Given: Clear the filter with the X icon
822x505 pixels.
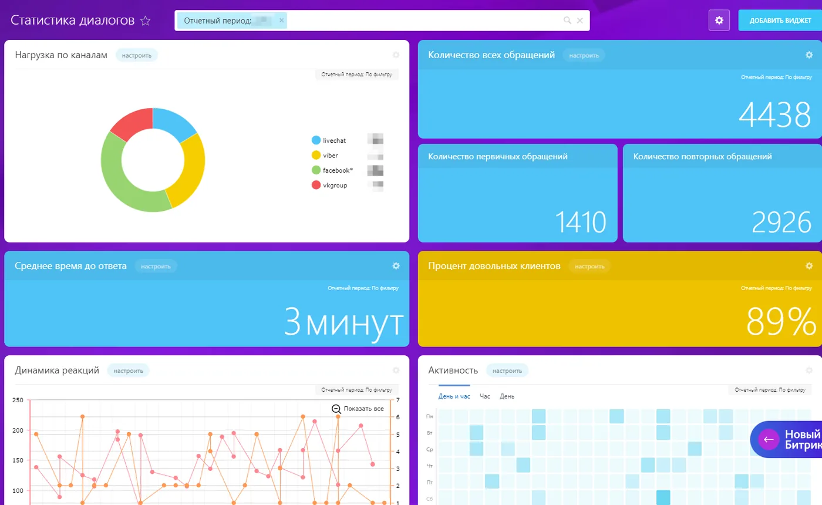Looking at the screenshot, I should [x=580, y=21].
